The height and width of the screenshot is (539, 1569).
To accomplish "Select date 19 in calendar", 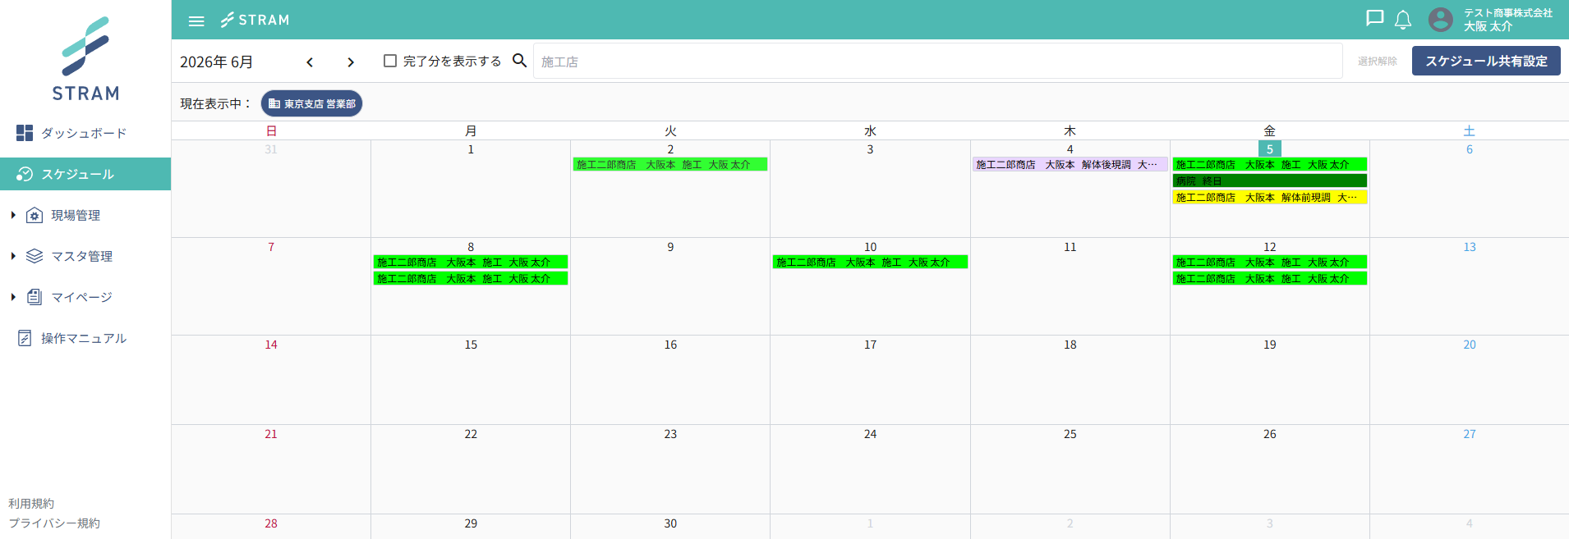I will [1270, 345].
